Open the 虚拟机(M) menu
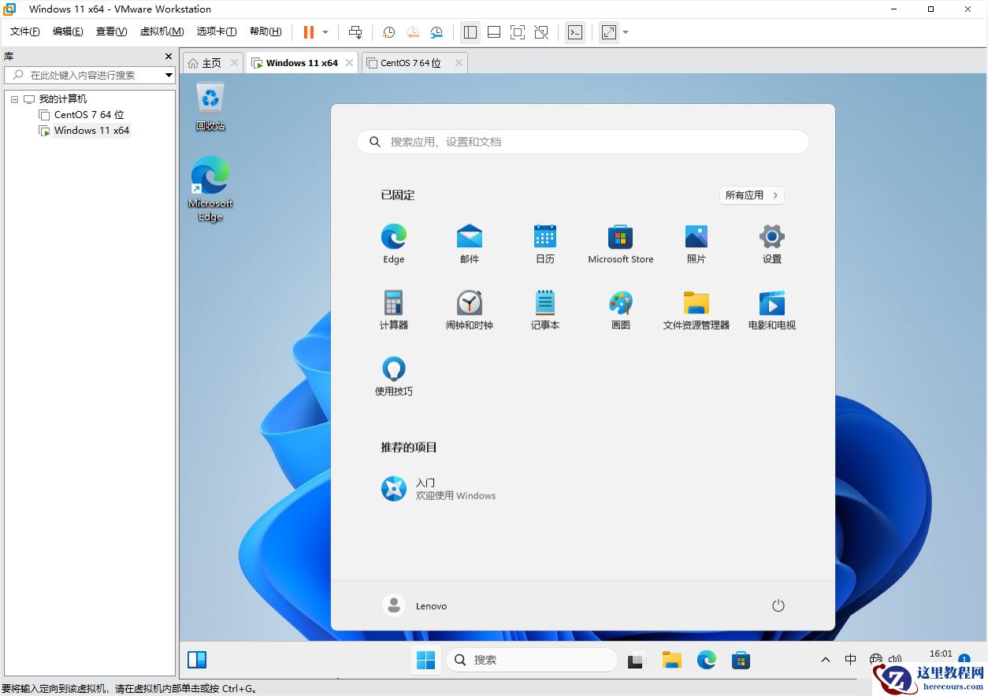Viewport: 988px width, 696px height. [x=162, y=31]
